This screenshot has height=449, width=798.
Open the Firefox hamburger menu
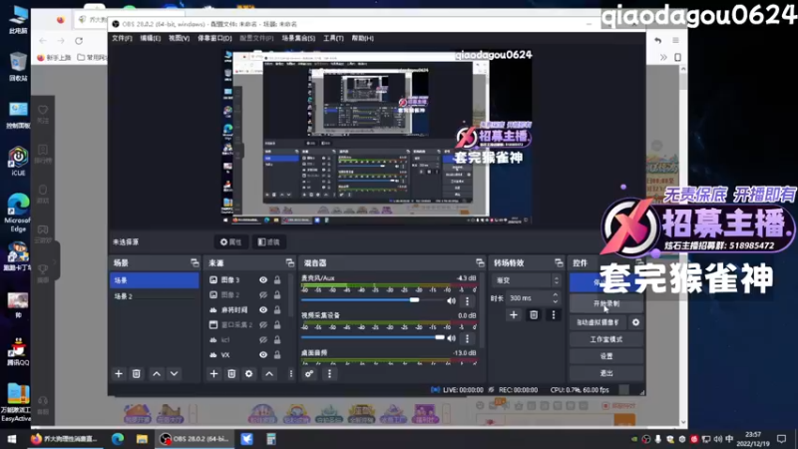pyautogui.click(x=675, y=41)
